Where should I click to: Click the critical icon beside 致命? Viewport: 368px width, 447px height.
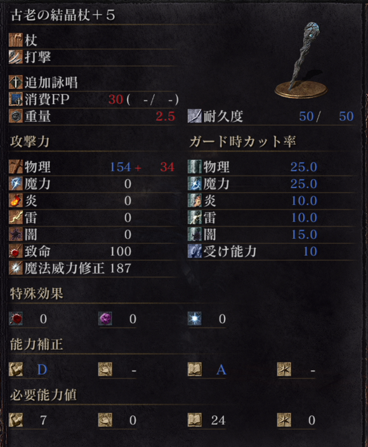click(16, 251)
